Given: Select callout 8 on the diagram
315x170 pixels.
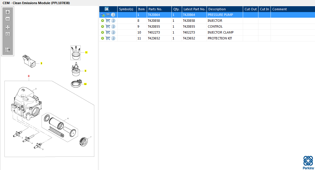Looking at the screenshot, I should pos(85,71).
